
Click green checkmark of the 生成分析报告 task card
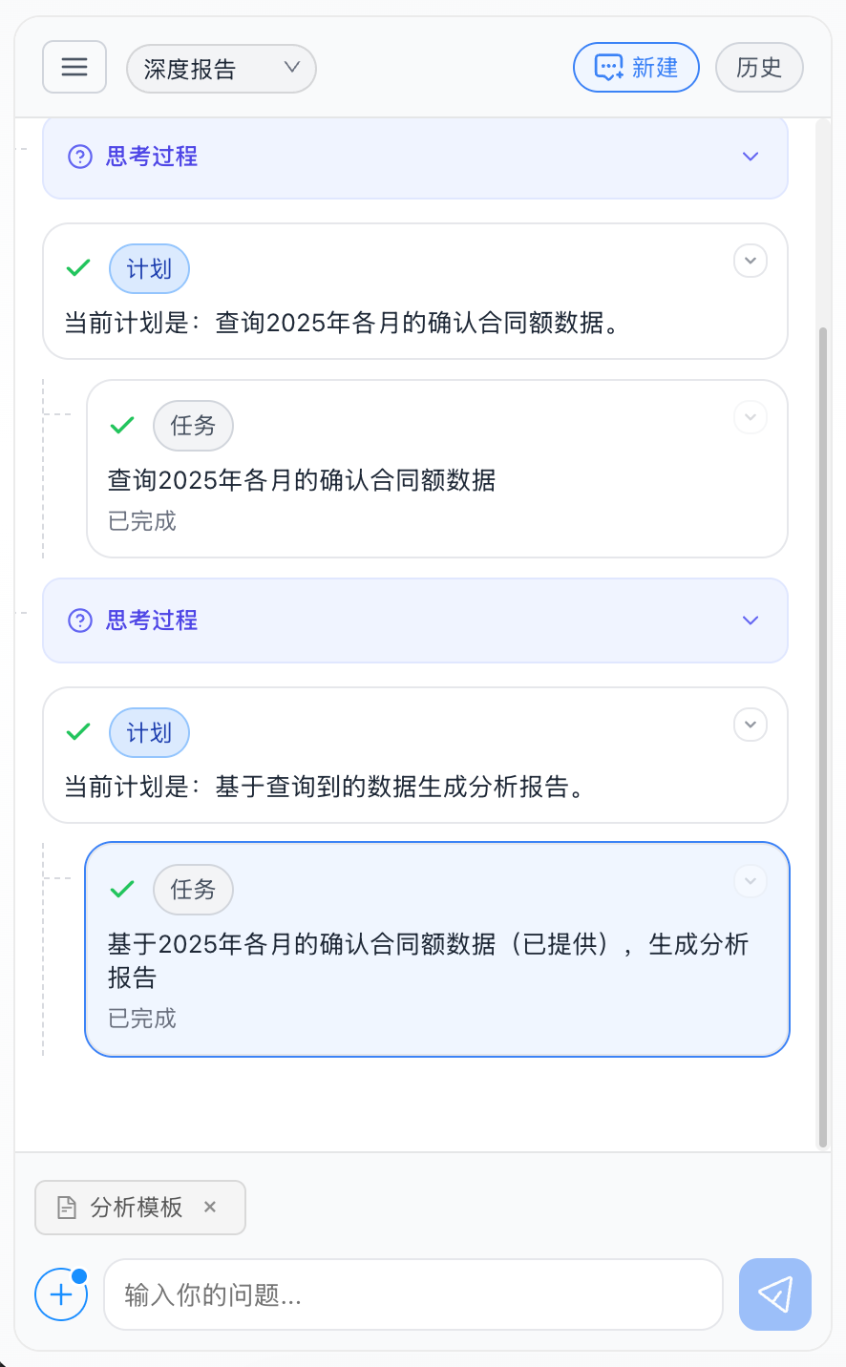(122, 889)
